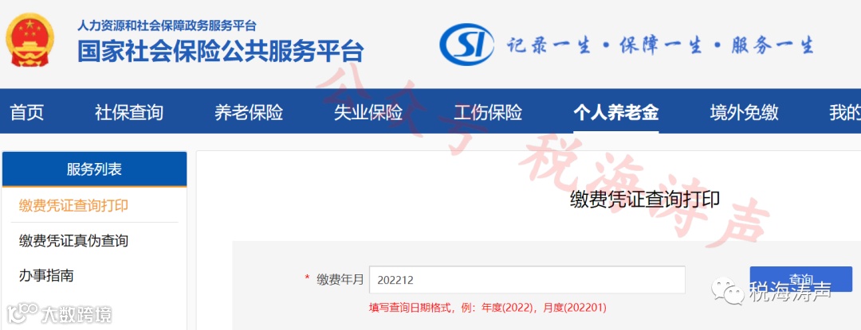The height and width of the screenshot is (330, 861).
Task: Open the 社保查询 menu
Action: point(129,113)
